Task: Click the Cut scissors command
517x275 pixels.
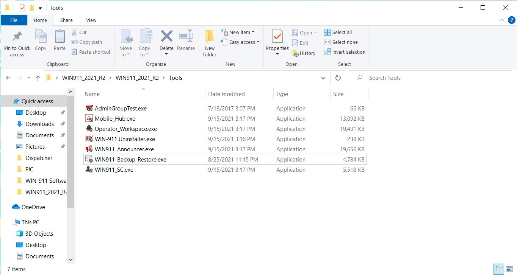Action: point(79,33)
